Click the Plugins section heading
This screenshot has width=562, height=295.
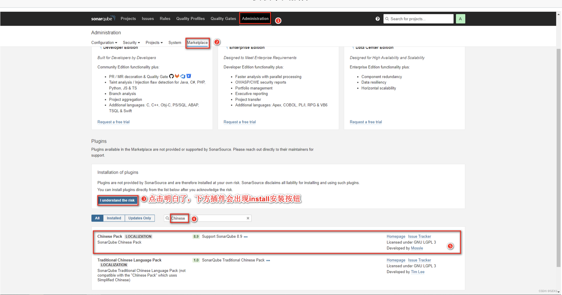[99, 141]
